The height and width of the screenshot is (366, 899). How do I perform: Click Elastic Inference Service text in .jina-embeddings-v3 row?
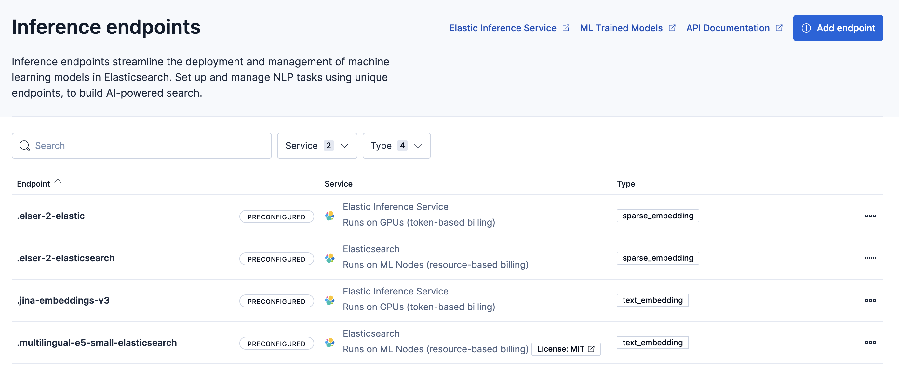(396, 291)
